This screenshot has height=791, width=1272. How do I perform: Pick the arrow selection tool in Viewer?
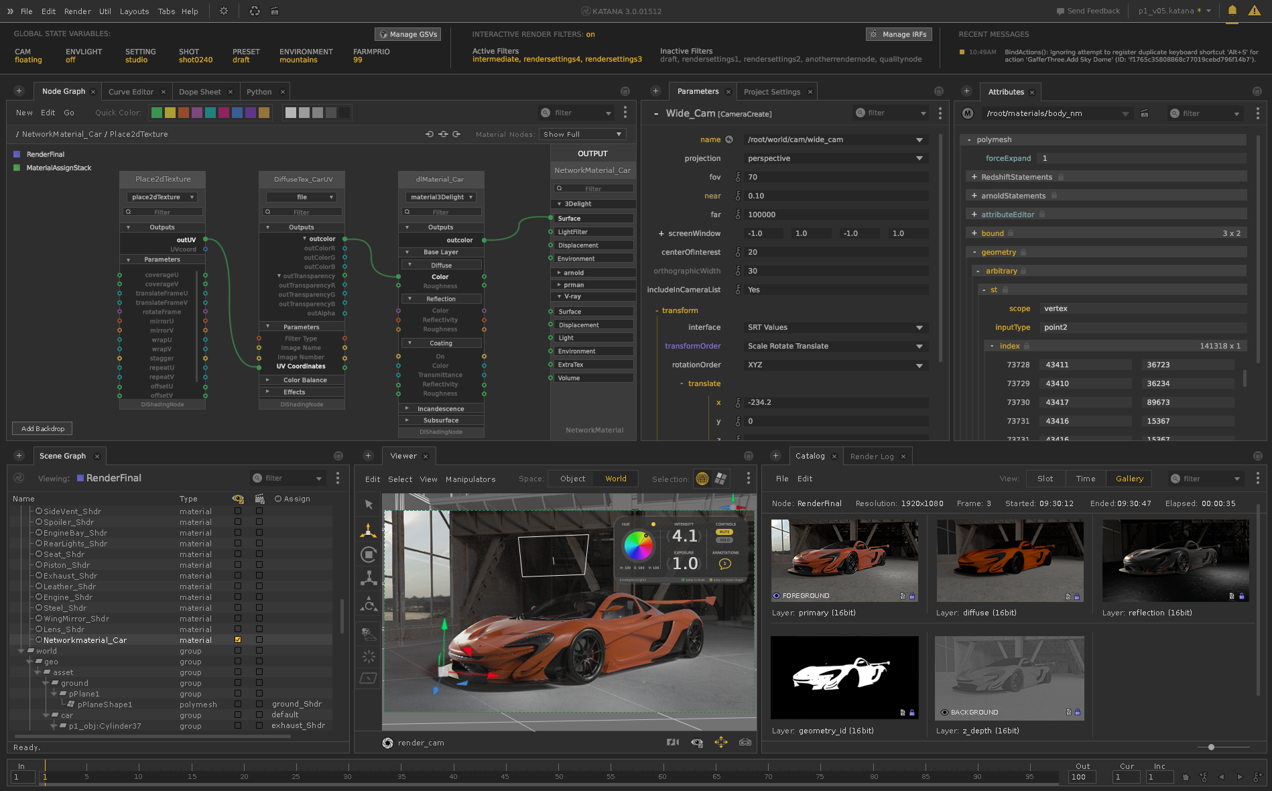pyautogui.click(x=369, y=505)
